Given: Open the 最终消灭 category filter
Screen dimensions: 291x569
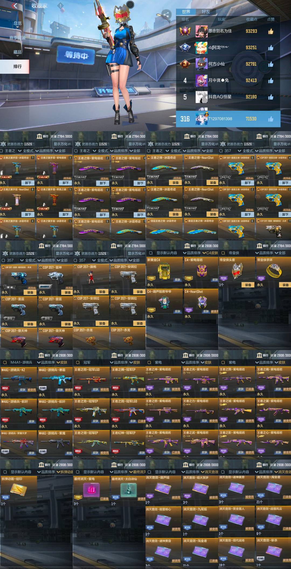Looking at the screenshot, I should 137,472.
